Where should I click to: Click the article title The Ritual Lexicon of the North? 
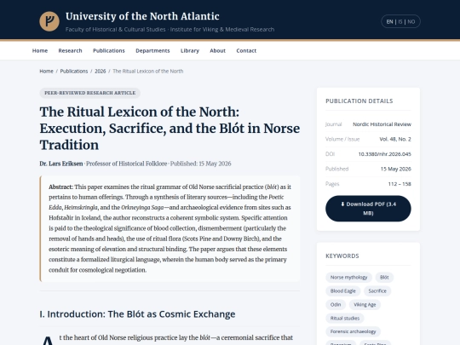[170, 128]
